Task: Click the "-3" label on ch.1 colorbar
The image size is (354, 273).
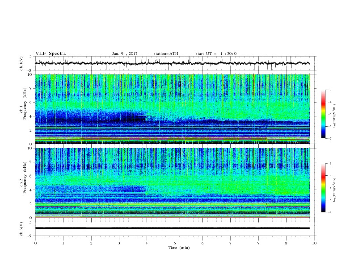Action: pos(329,90)
